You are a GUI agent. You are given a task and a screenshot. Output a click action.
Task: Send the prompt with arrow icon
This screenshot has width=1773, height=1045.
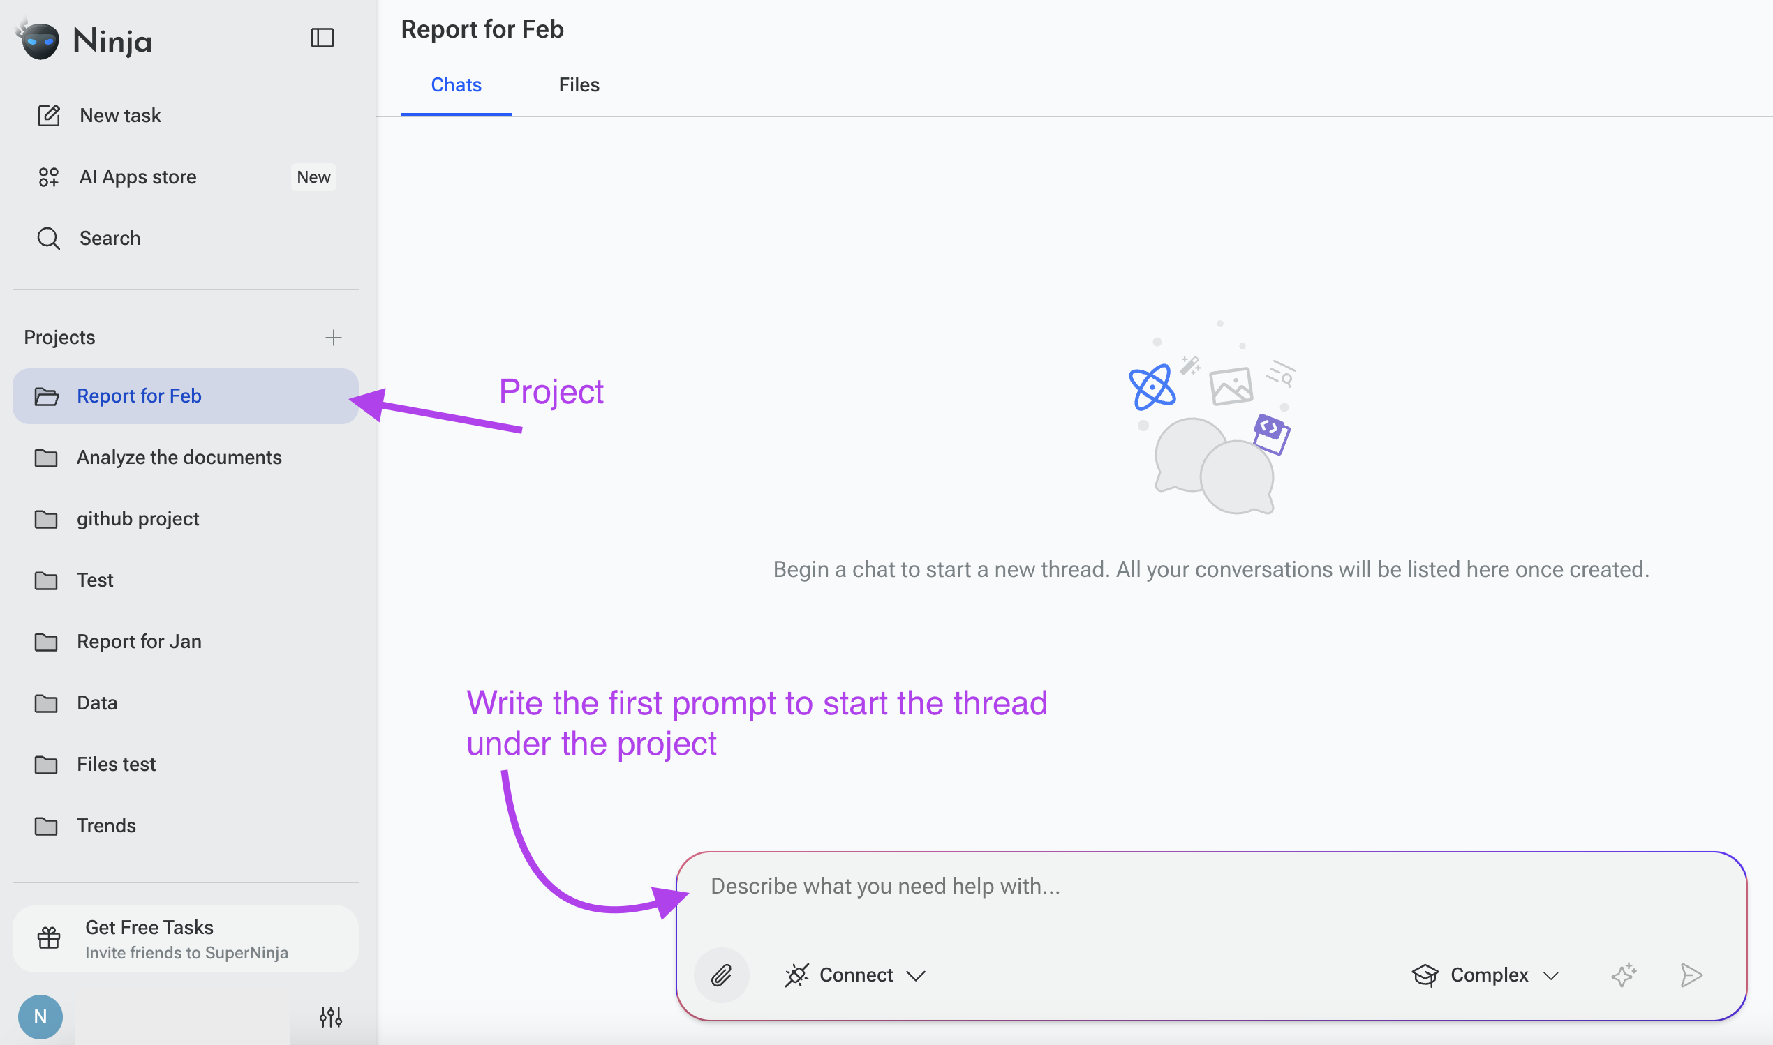click(x=1691, y=975)
